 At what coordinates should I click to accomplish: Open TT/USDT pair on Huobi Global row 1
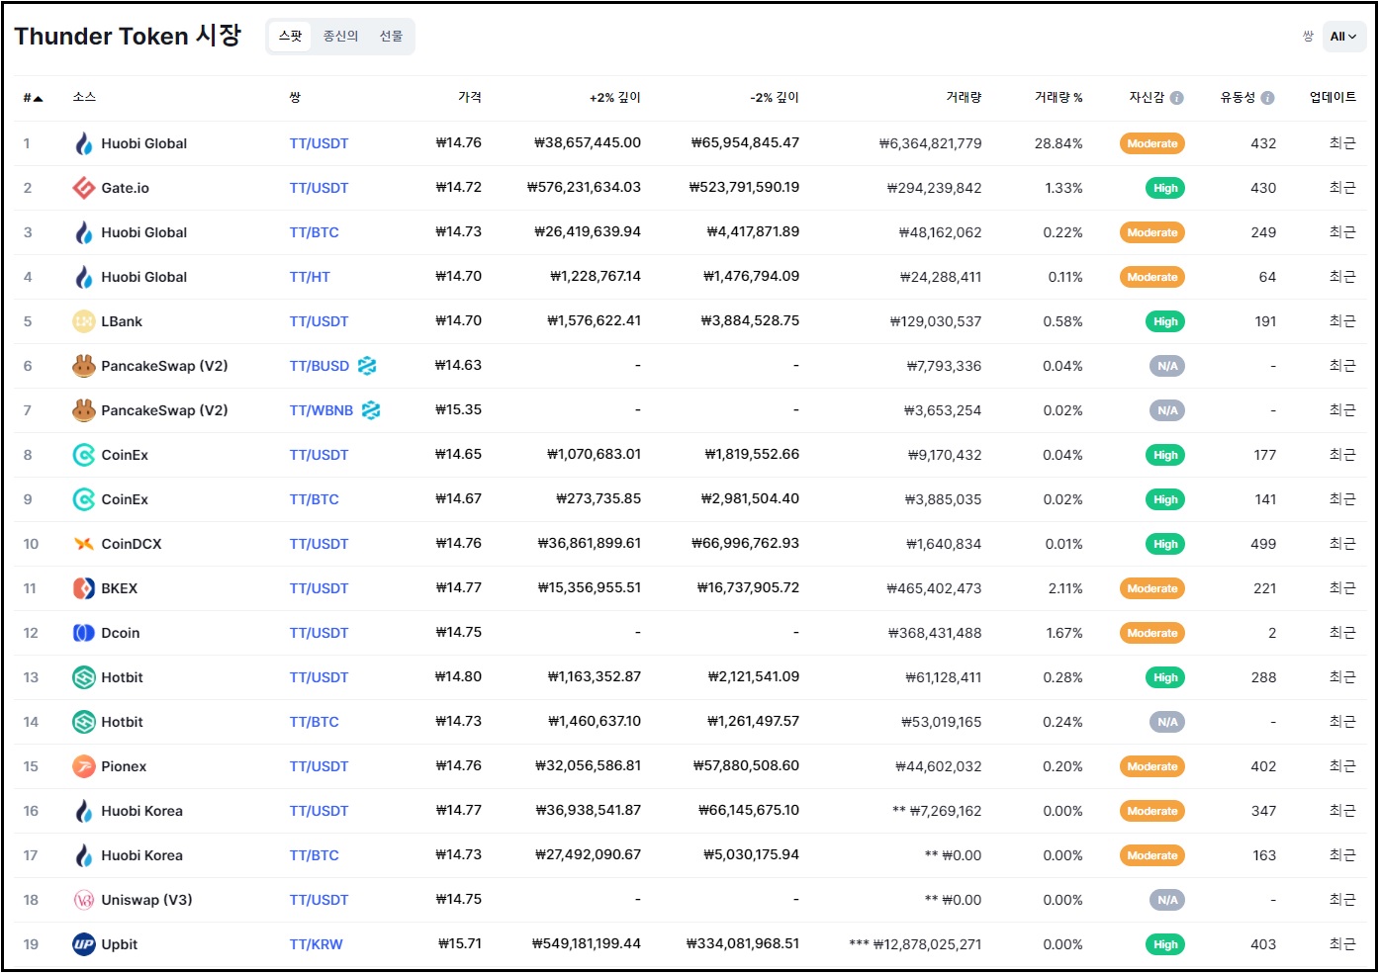pos(319,143)
